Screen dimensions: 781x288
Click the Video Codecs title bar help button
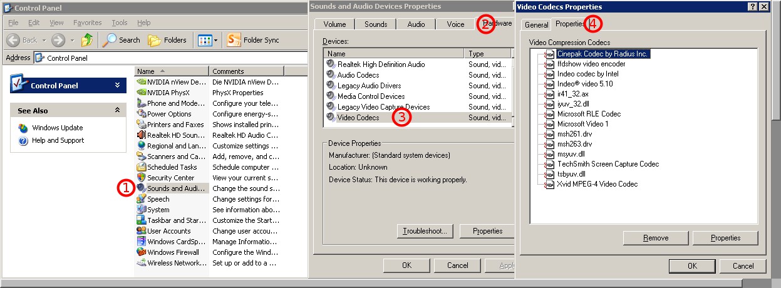point(752,6)
